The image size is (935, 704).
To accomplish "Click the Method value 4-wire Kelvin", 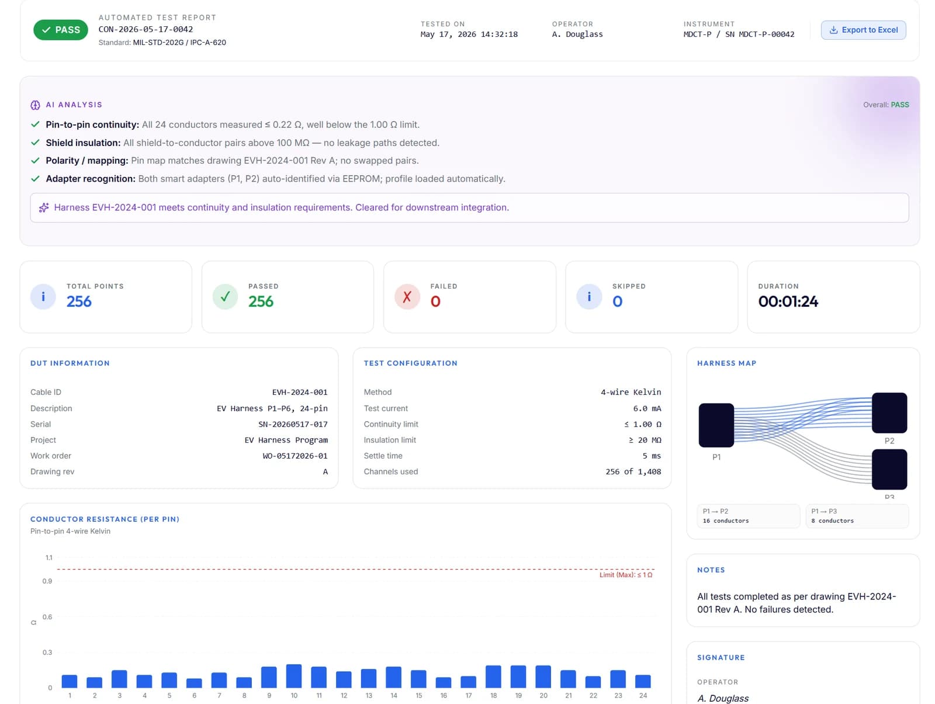I will [x=631, y=392].
